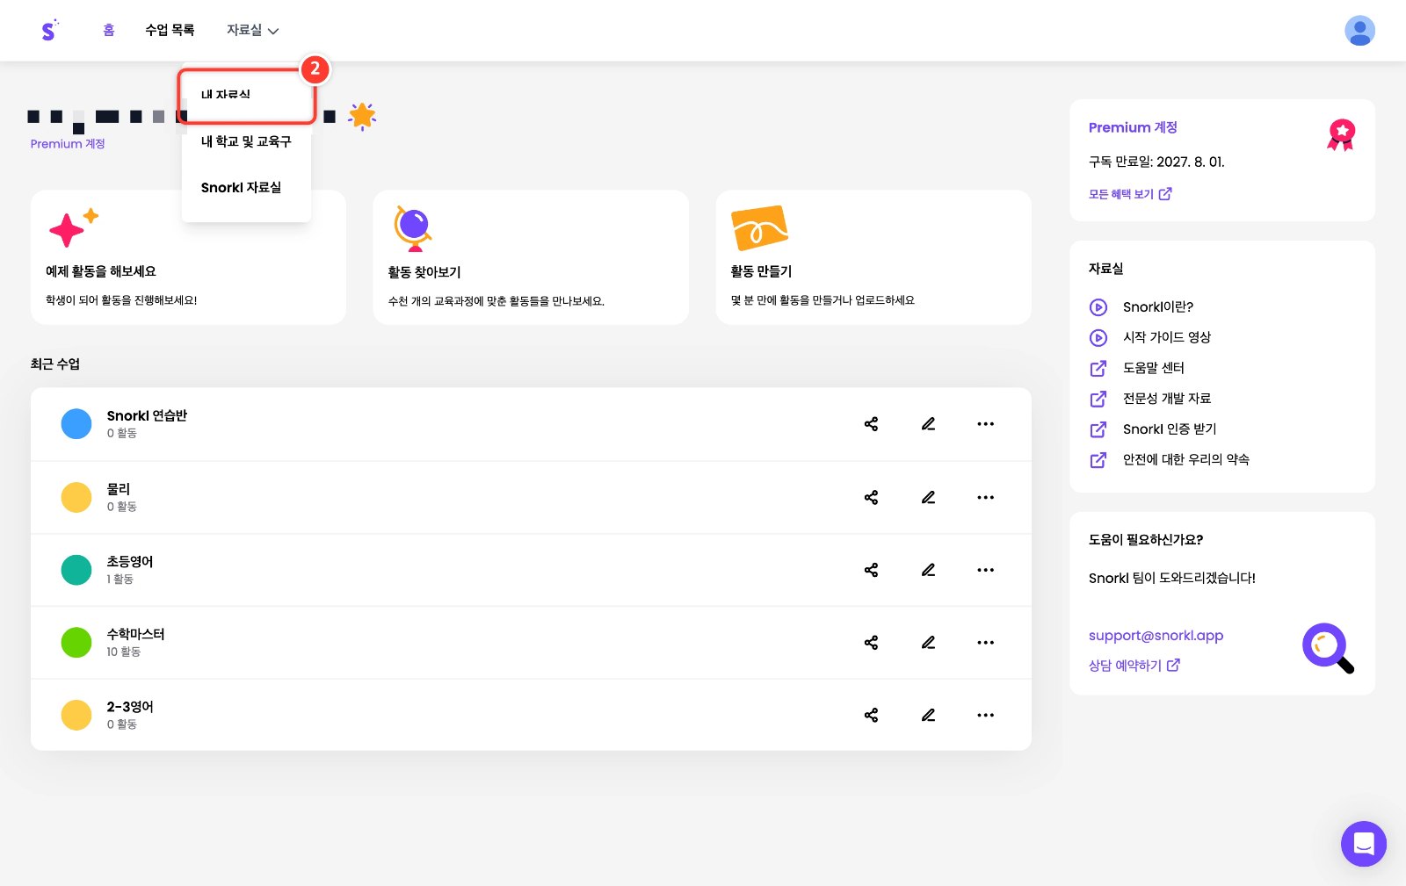Share the Snorkl 연습반 class

[x=871, y=424]
